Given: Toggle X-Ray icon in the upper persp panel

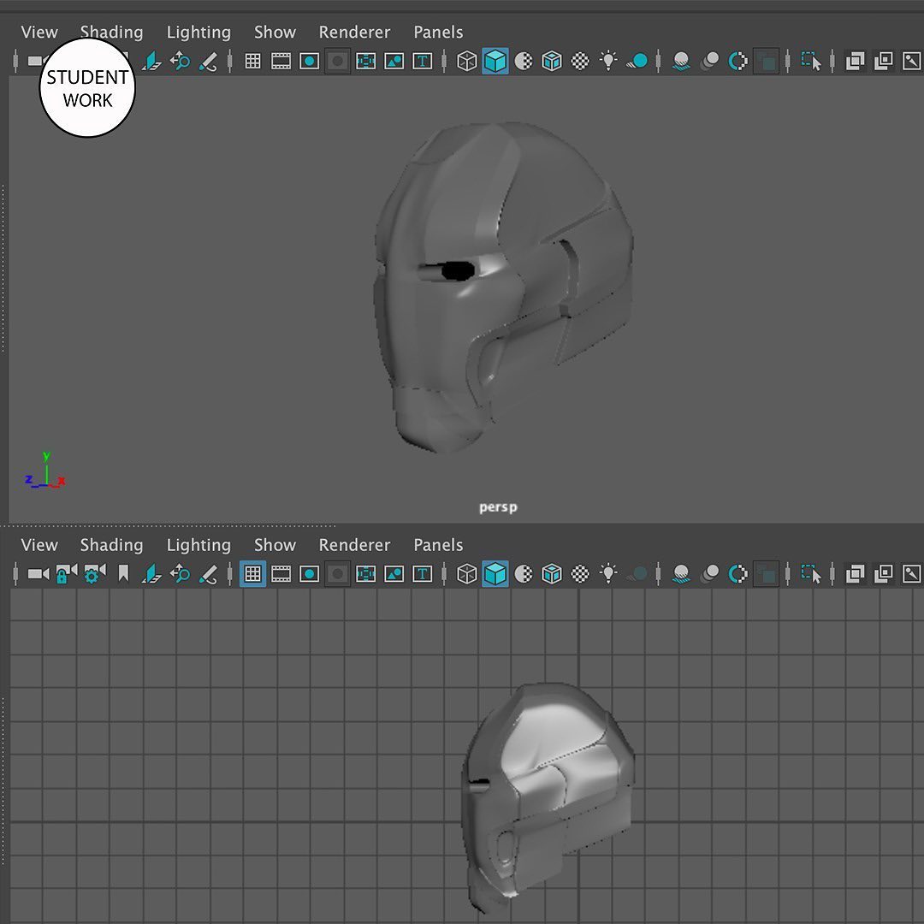Looking at the screenshot, I should (x=855, y=62).
